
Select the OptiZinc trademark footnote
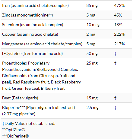14,130
